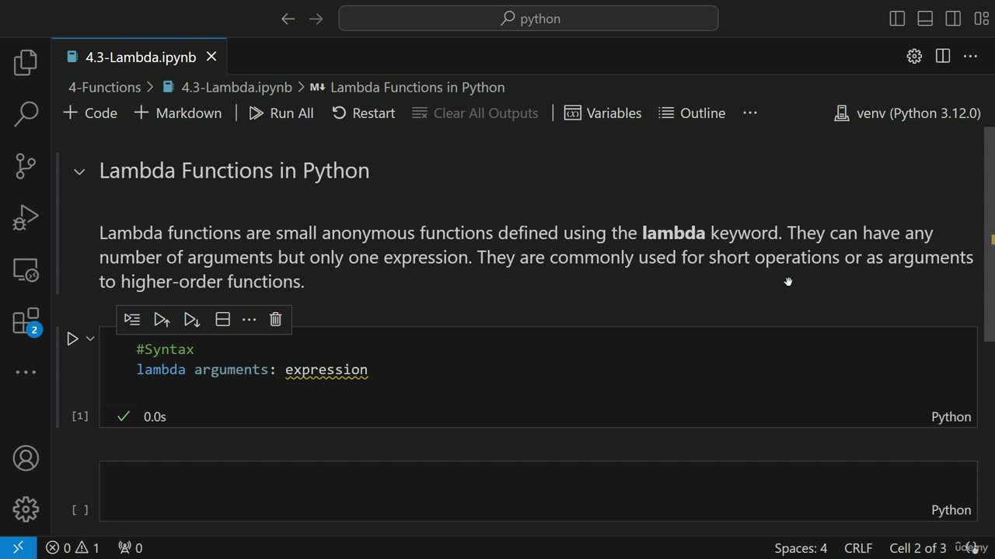This screenshot has height=559, width=995.
Task: Open the Remote Explorer view
Action: point(26,269)
